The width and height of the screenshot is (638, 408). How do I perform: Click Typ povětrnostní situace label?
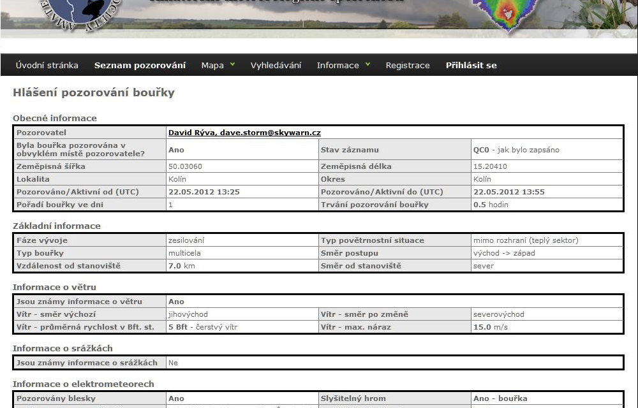point(373,240)
